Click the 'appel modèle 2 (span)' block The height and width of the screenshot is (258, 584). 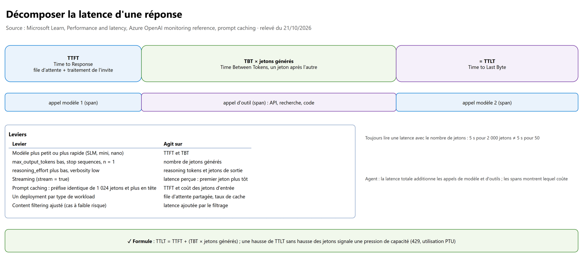pos(487,102)
